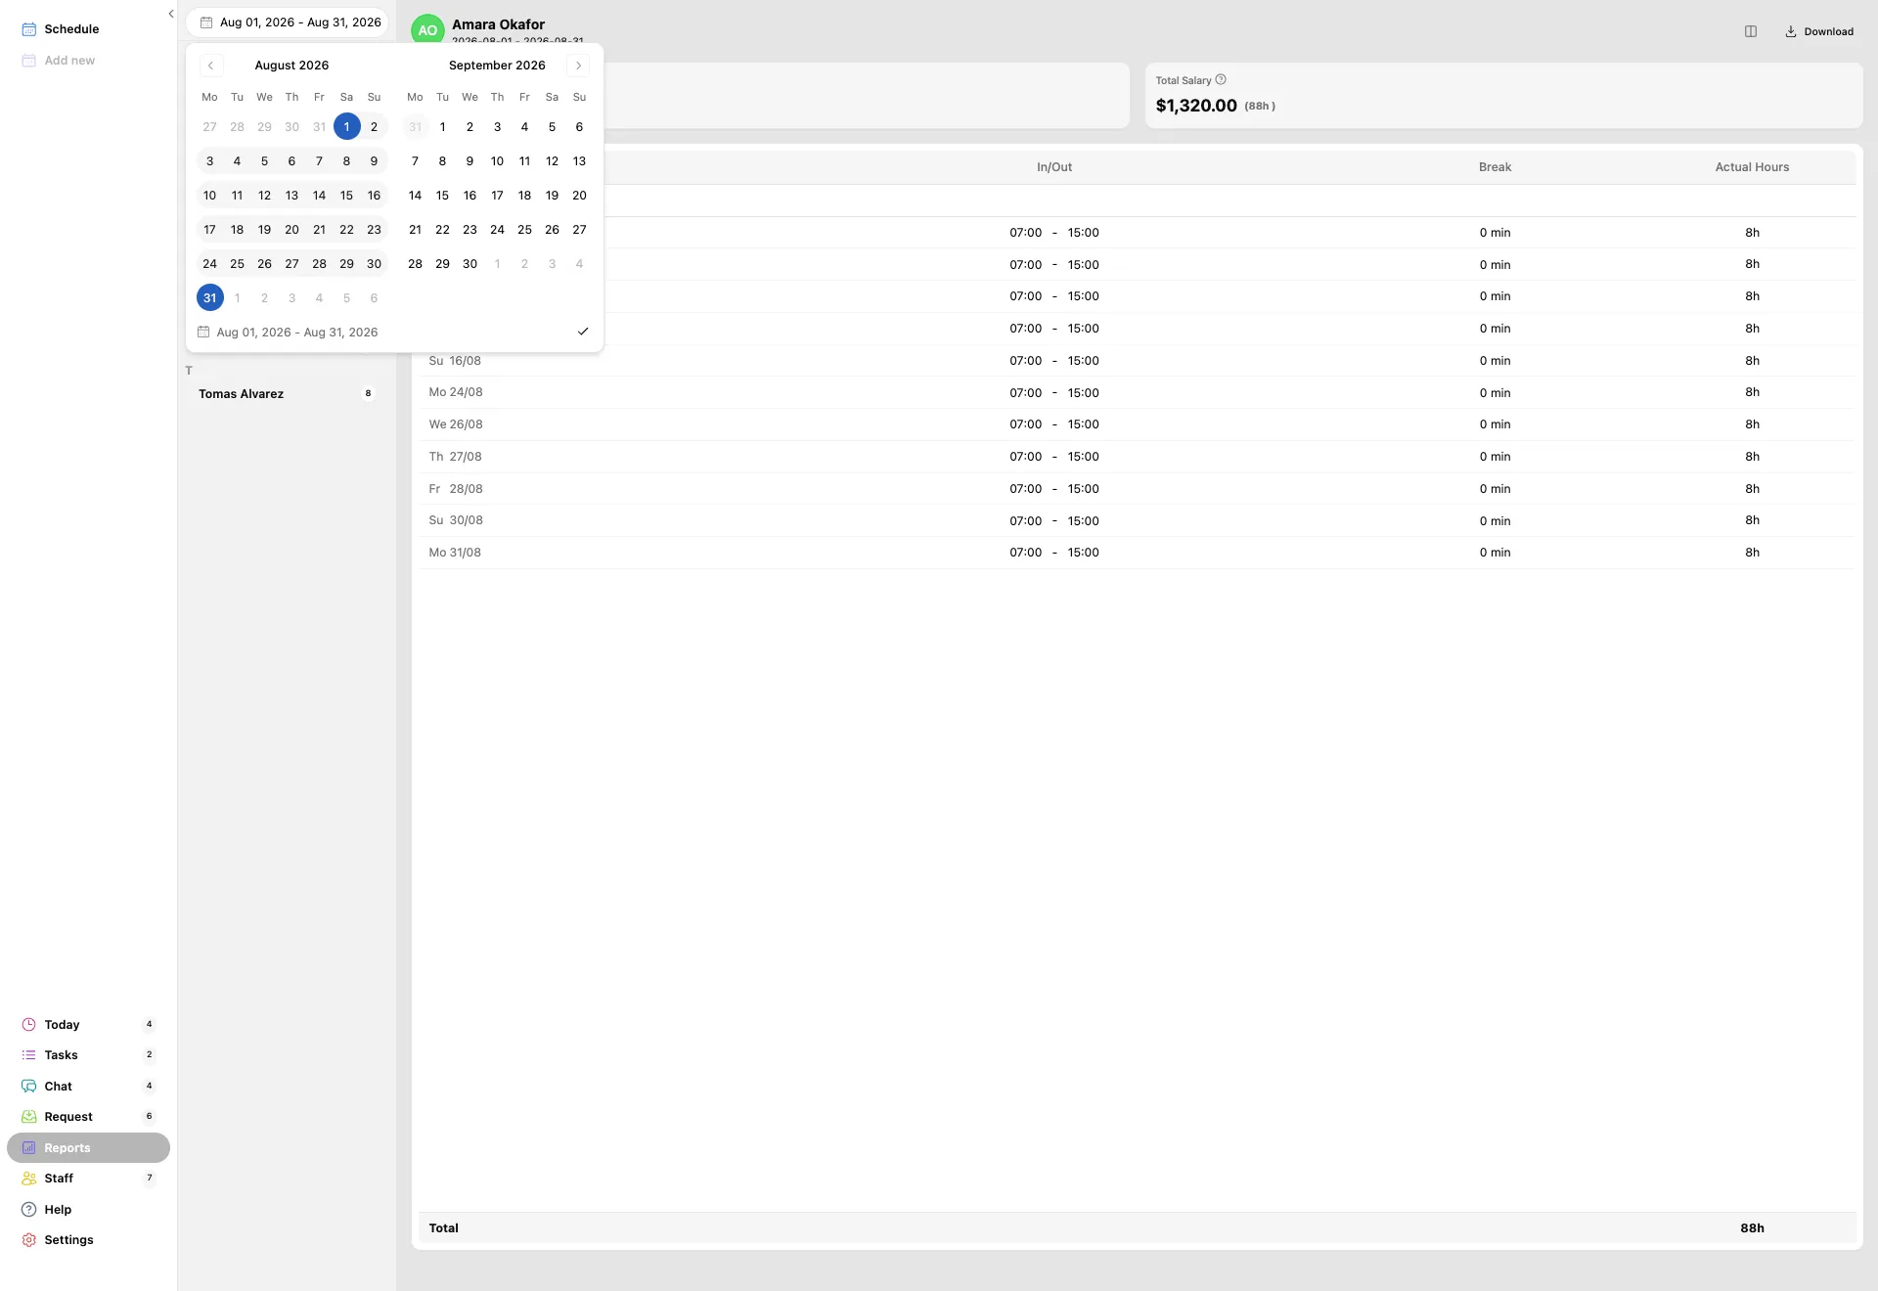Click the 88h total in the footer

1752,1228
